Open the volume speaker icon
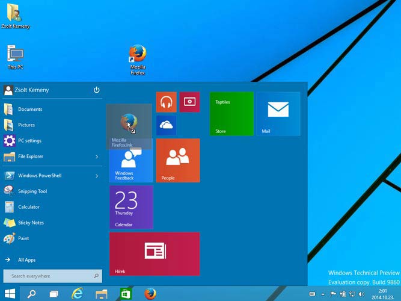The height and width of the screenshot is (301, 401). click(x=361, y=294)
